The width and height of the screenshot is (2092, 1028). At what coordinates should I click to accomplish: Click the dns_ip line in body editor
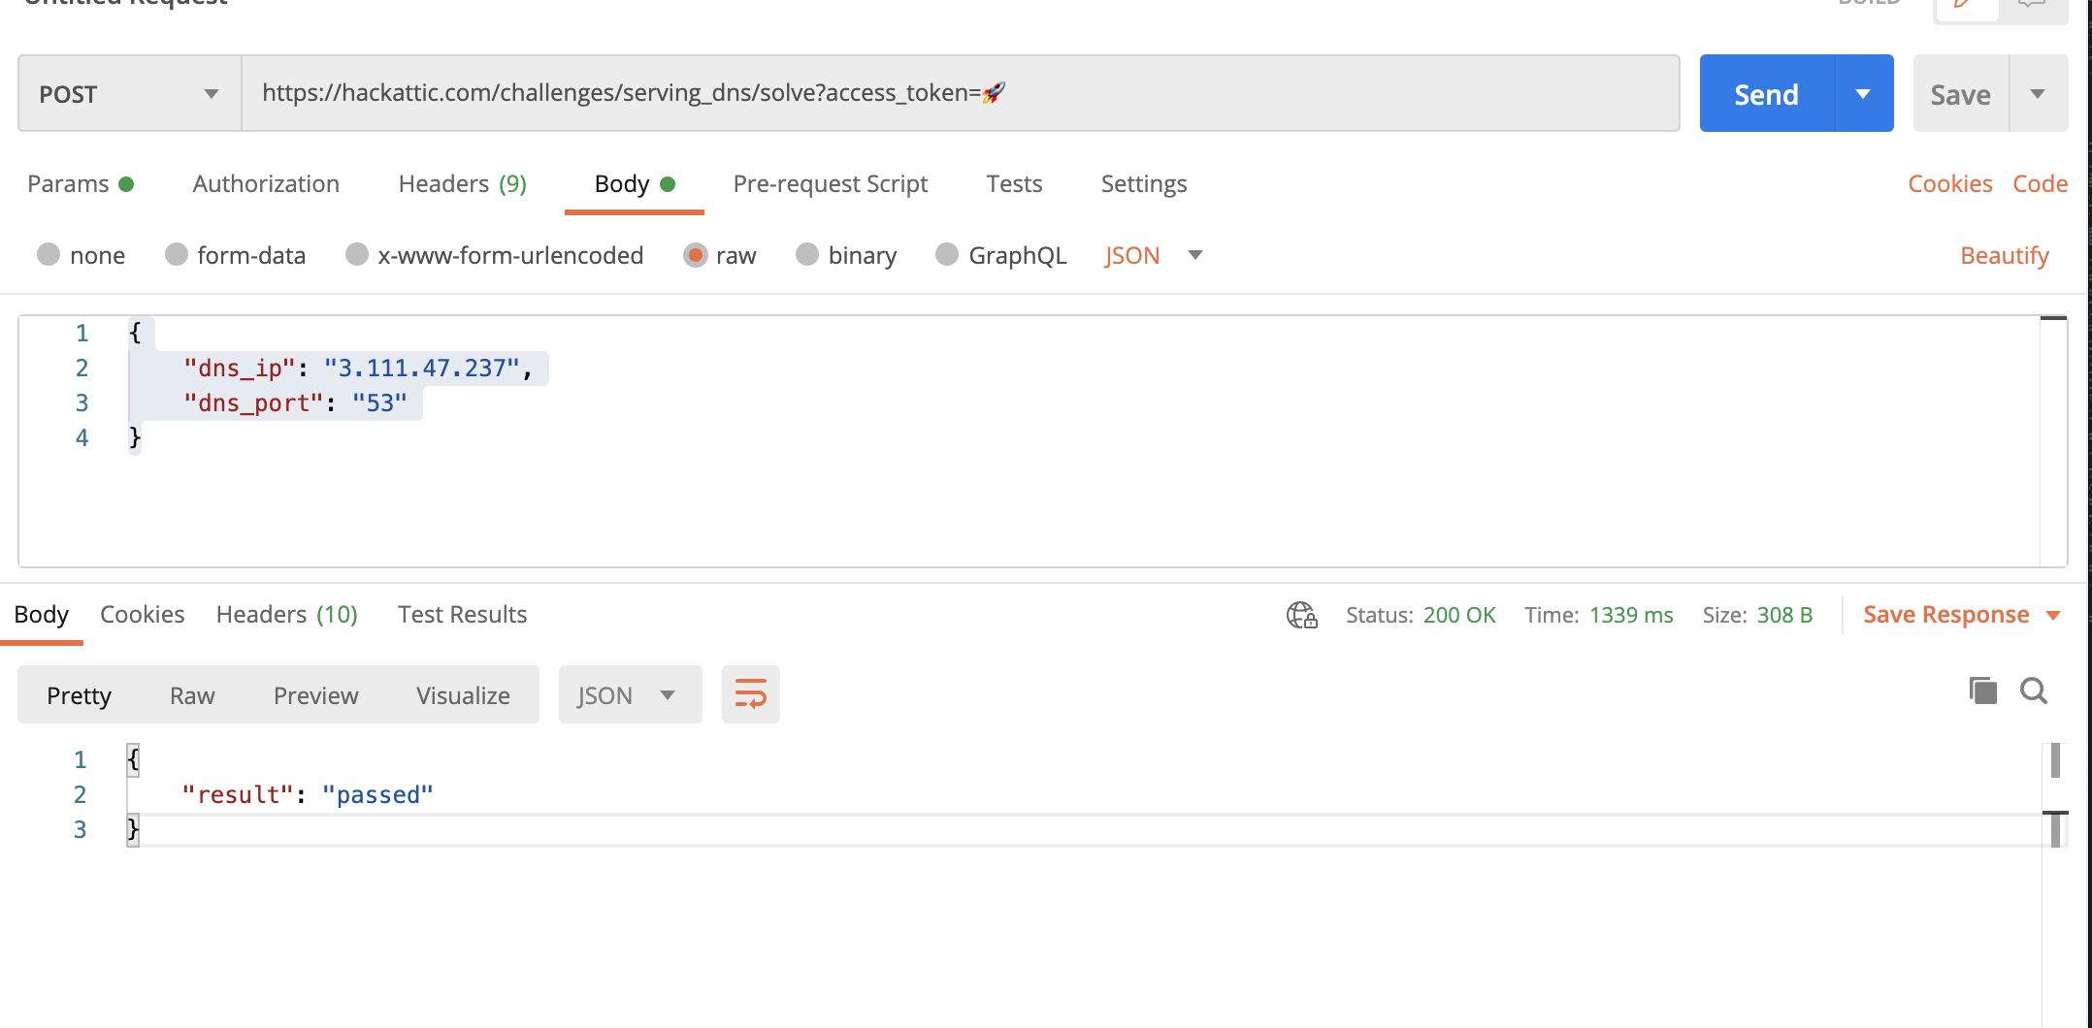click(358, 368)
